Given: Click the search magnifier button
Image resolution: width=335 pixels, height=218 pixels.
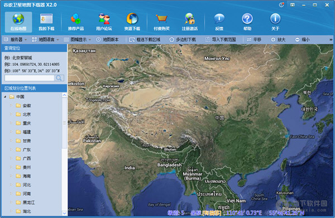Looking at the screenshot, I should pos(59,78).
